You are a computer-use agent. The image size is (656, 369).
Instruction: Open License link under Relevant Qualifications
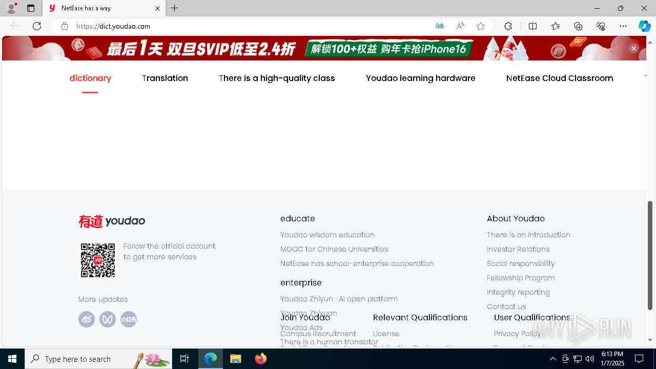click(386, 334)
